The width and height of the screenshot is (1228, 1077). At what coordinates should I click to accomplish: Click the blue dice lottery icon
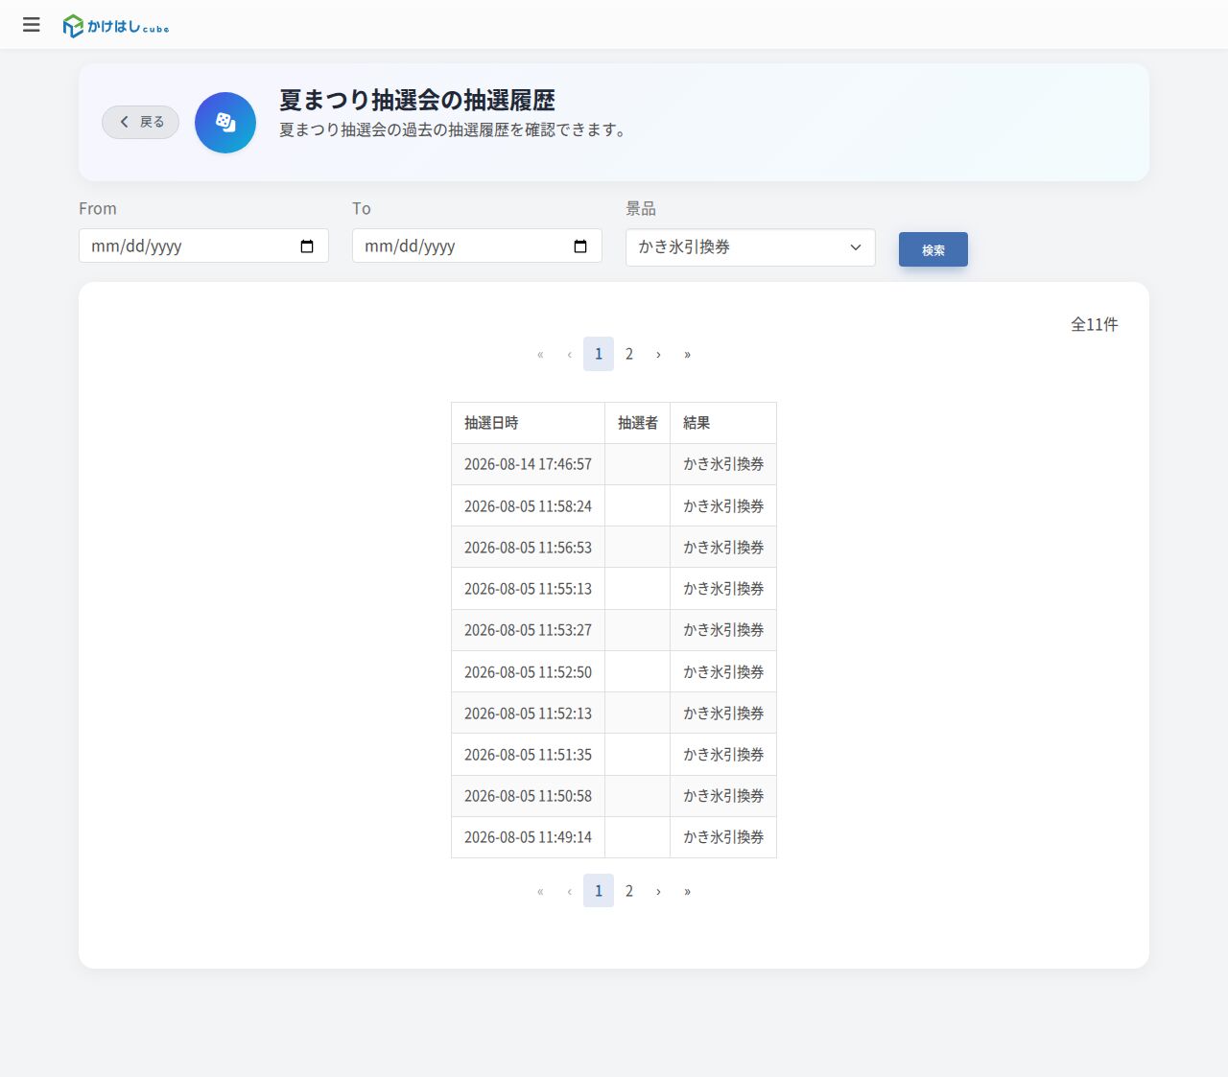225,123
